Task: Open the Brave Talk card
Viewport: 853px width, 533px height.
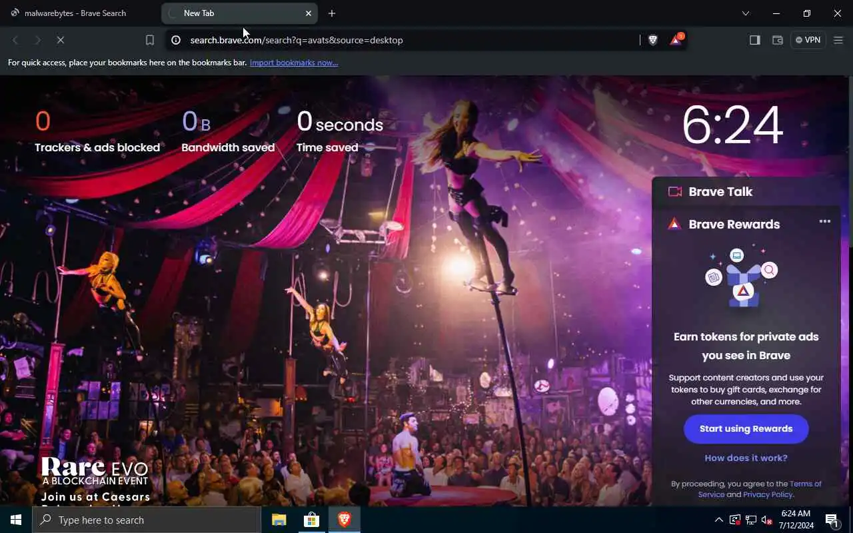Action: pyautogui.click(x=746, y=192)
